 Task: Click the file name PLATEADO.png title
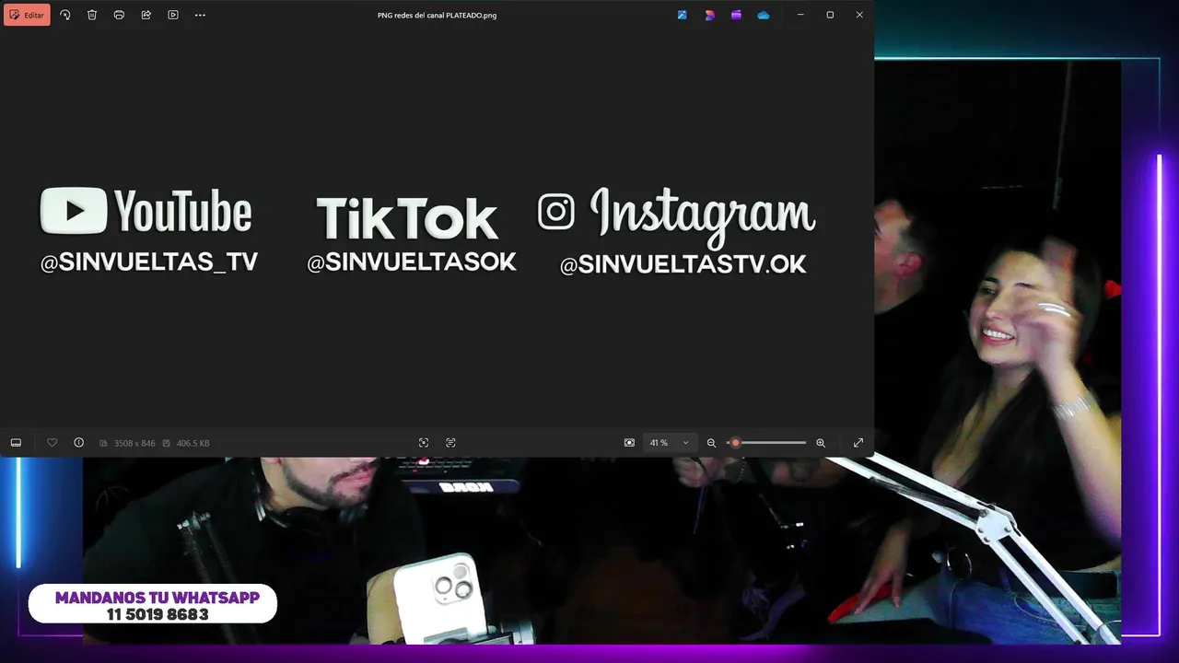[x=438, y=15]
